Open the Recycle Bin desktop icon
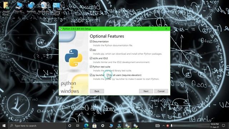 pyautogui.click(x=44, y=8)
